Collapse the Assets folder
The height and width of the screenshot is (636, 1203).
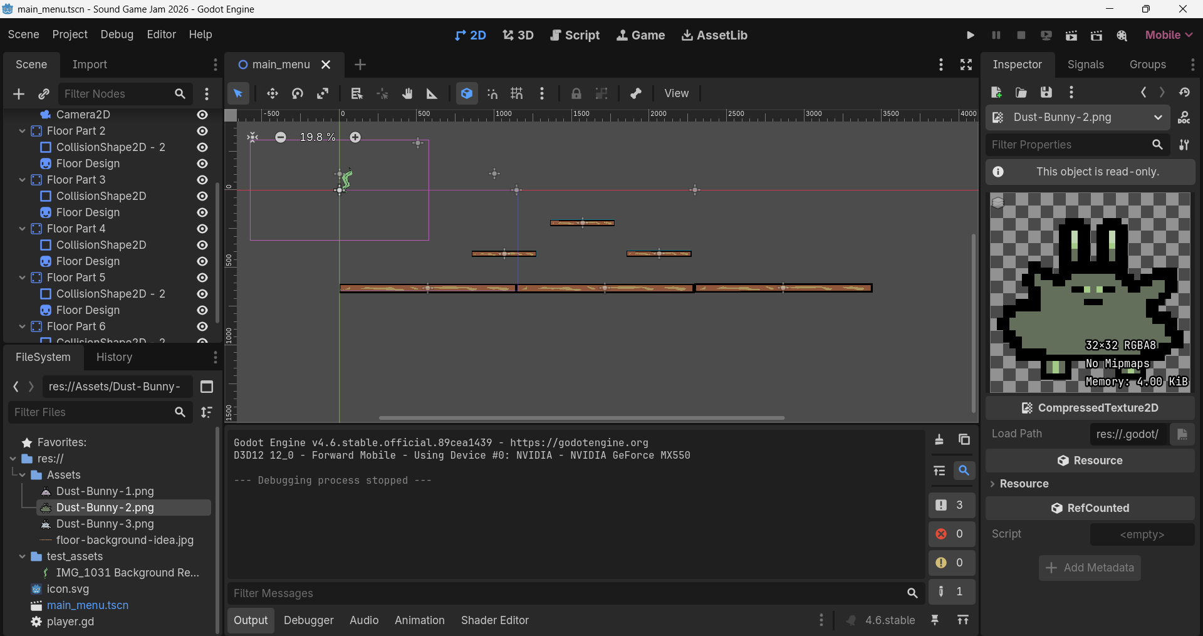[23, 475]
